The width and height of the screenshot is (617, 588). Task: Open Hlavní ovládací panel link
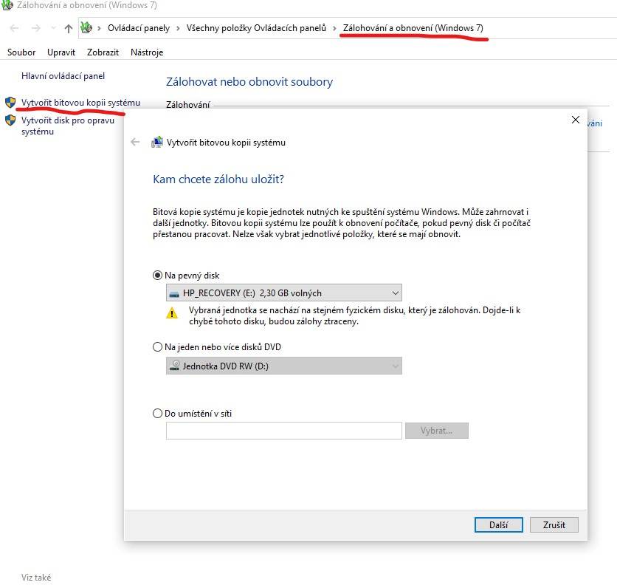point(63,76)
